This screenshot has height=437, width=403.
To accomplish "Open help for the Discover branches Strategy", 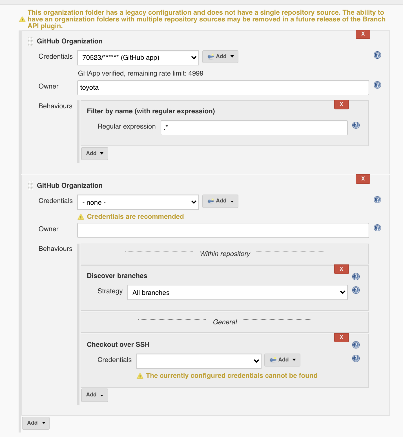I will (356, 290).
